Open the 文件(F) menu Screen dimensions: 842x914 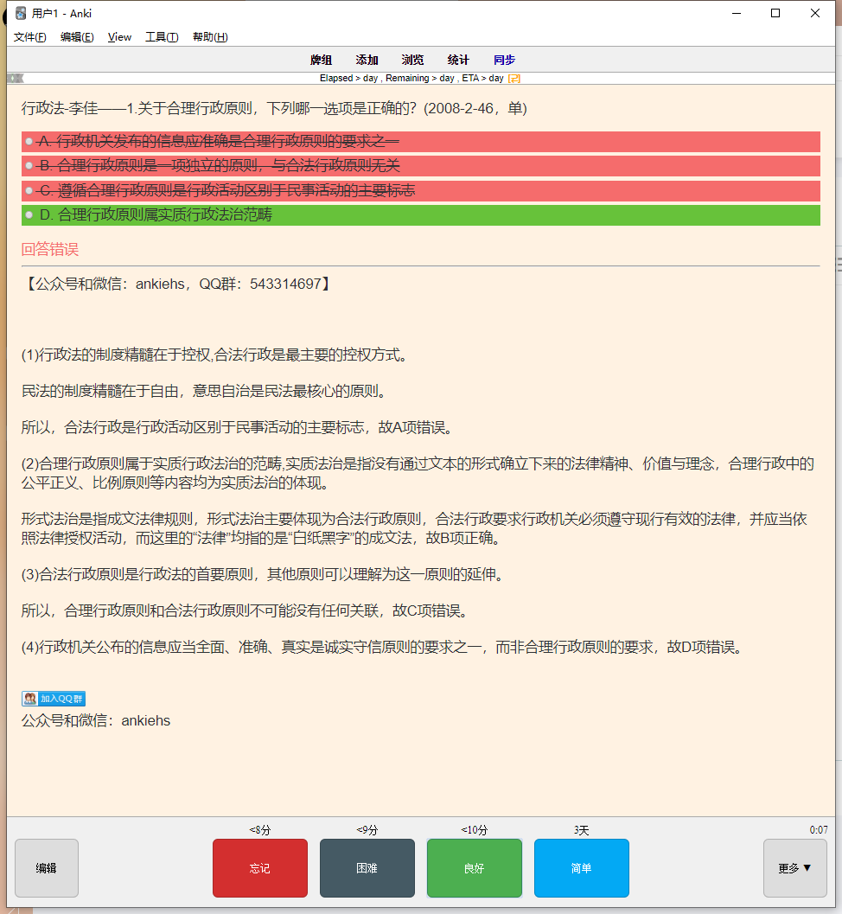click(29, 37)
